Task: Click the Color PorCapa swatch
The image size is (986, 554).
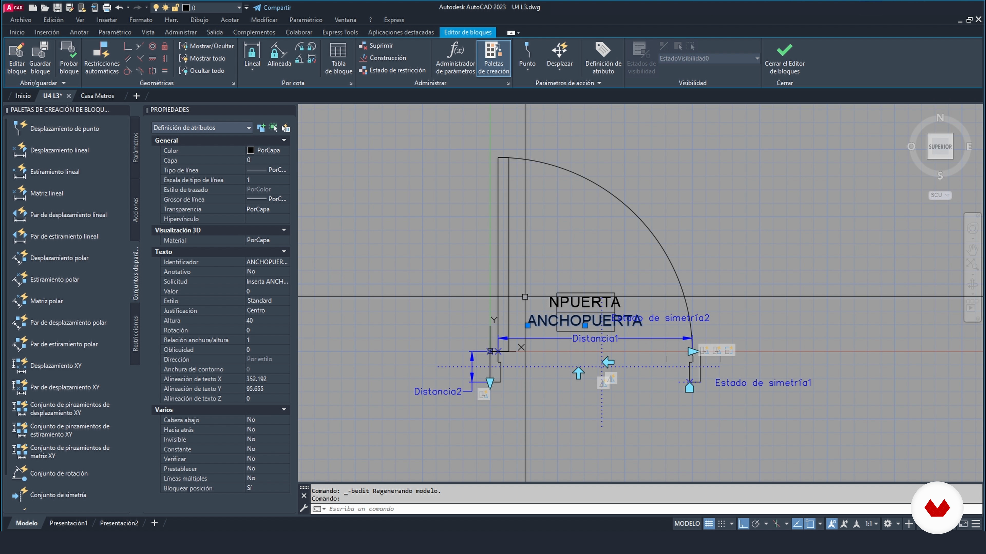Action: point(250,150)
